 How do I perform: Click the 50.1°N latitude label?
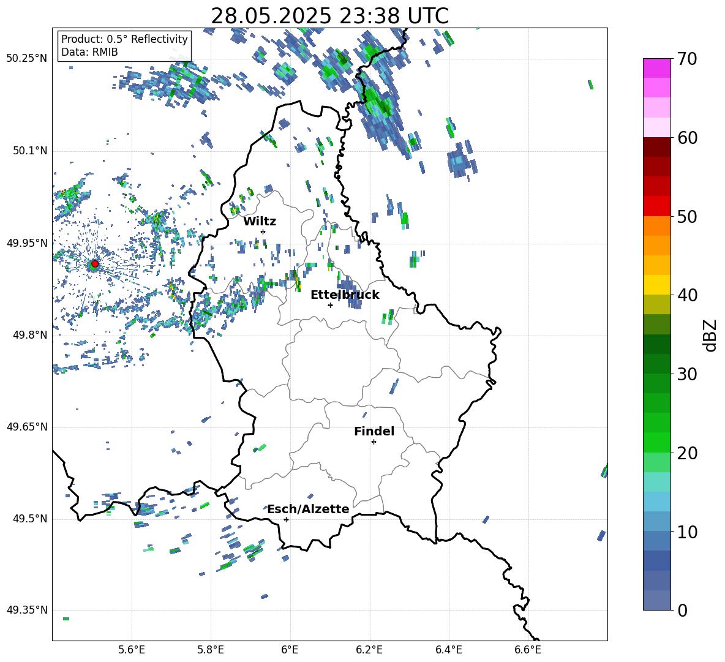coord(30,151)
